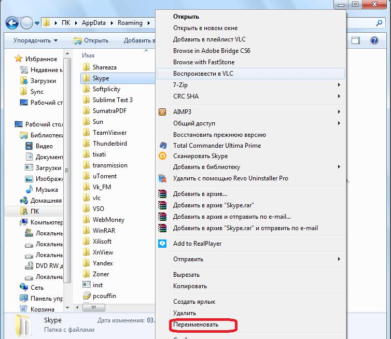
Task: Click the Thunderbird folder icon
Action: (x=87, y=144)
